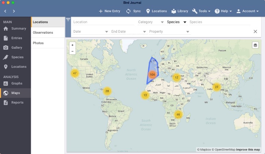Open Locations from the top toolbar pin

point(148,11)
